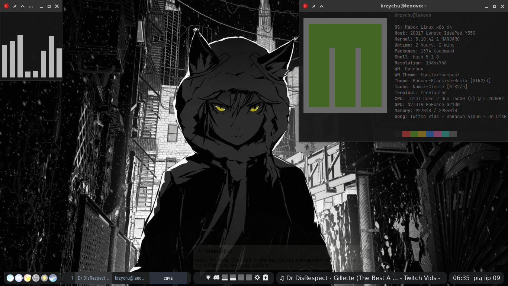Minimize the cava visualizer window
This screenshot has width=508, height=286.
click(41, 7)
